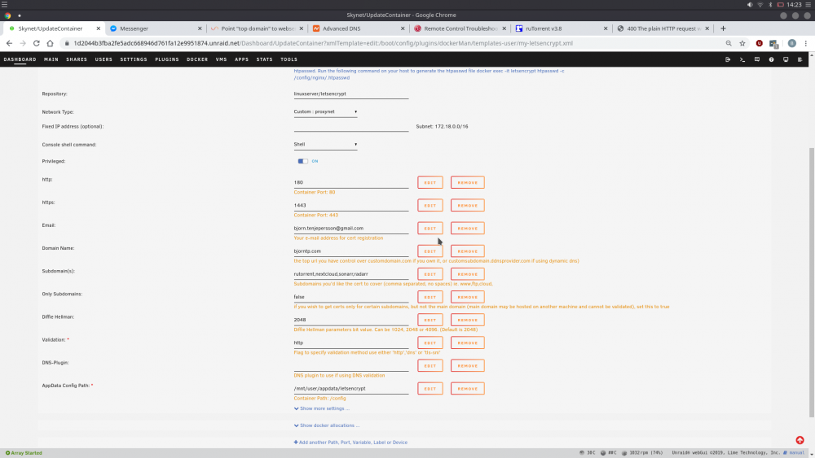
Task: Open the Apps menu item
Action: [x=242, y=59]
